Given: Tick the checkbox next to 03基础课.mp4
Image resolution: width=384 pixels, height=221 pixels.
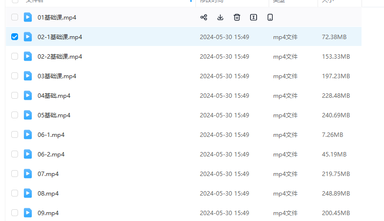Looking at the screenshot, I should 15,76.
